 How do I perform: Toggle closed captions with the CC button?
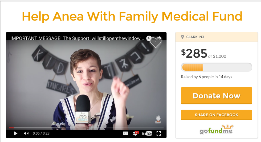tap(125, 133)
